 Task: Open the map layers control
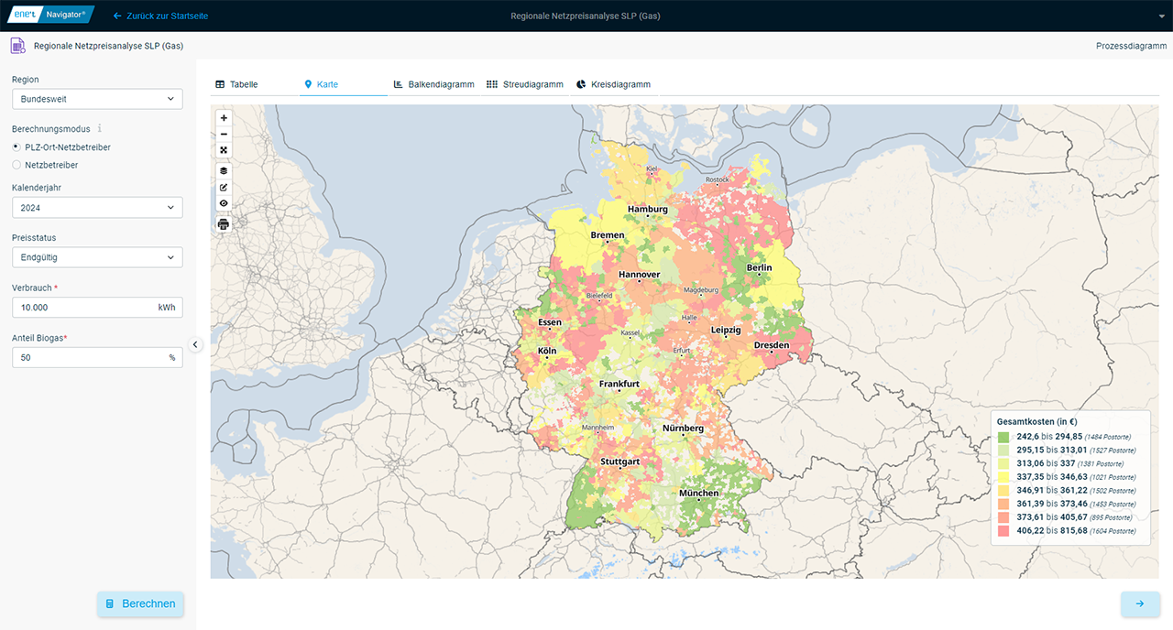point(224,171)
